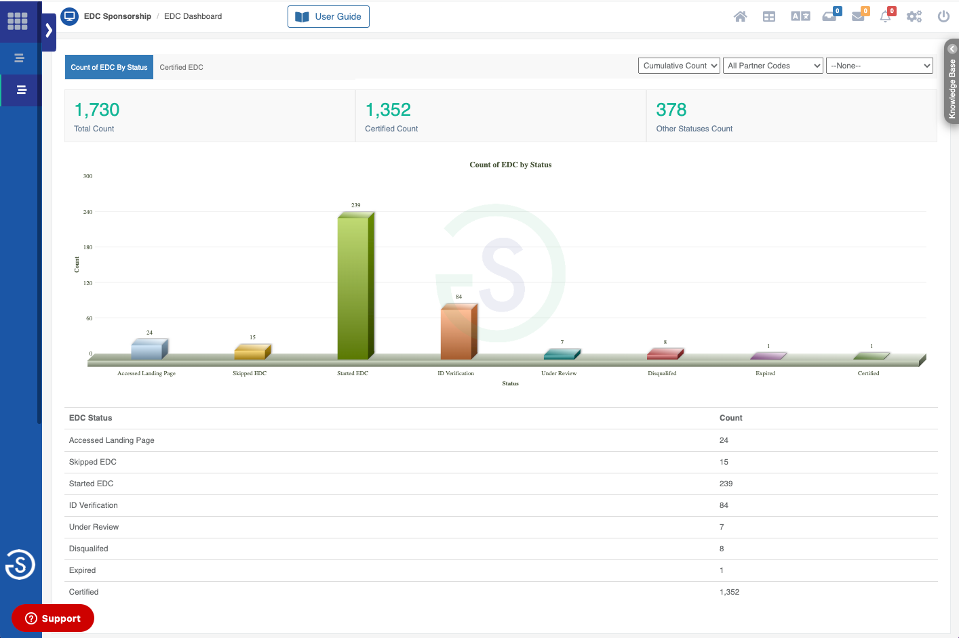959x638 pixels.
Task: Click the Started EDC green bar
Action: tap(355, 286)
